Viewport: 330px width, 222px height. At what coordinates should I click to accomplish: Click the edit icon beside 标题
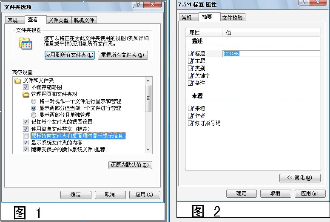coord(191,54)
